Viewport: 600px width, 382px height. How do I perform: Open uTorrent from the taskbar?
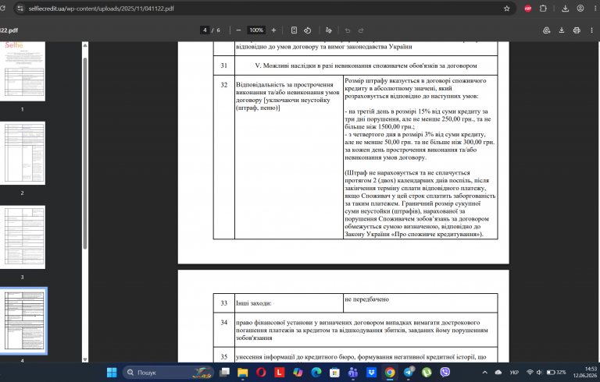click(427, 372)
